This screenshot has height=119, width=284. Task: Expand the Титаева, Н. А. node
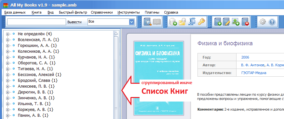point(7,69)
